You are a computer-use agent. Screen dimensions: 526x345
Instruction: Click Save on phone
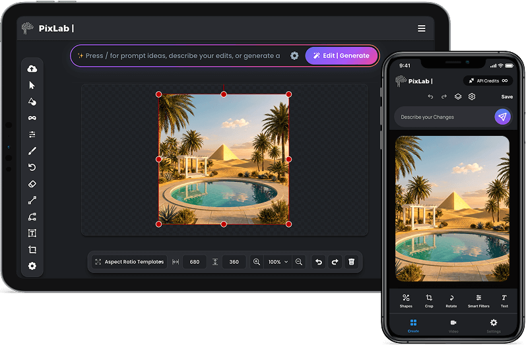(x=507, y=96)
